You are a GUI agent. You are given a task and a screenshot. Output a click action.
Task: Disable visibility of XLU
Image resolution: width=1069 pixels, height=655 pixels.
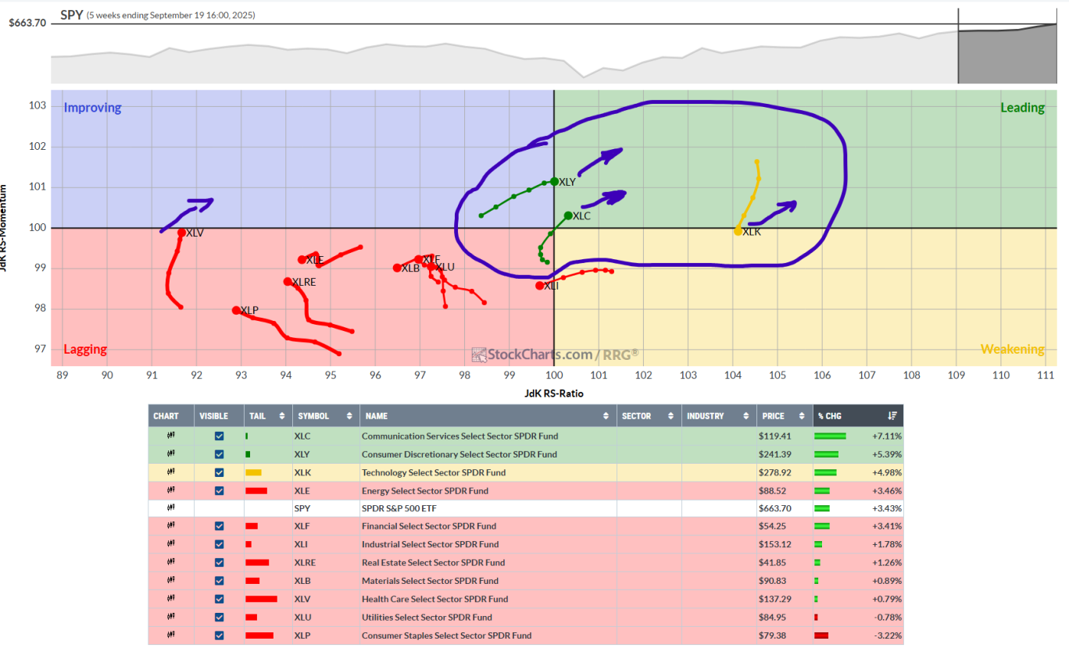219,617
